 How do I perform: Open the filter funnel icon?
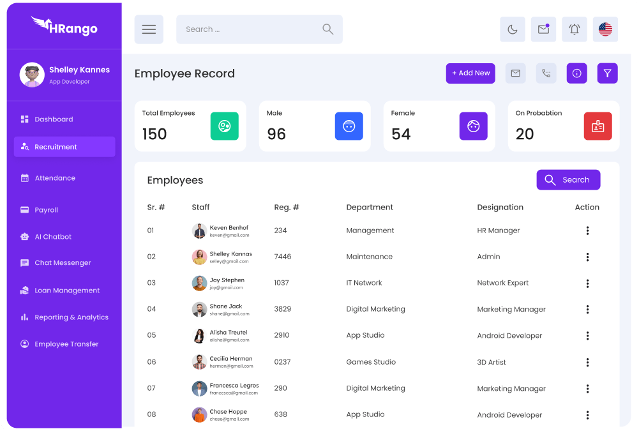point(607,73)
